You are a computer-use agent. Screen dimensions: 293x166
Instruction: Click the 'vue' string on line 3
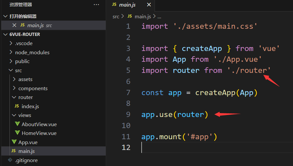269,49
